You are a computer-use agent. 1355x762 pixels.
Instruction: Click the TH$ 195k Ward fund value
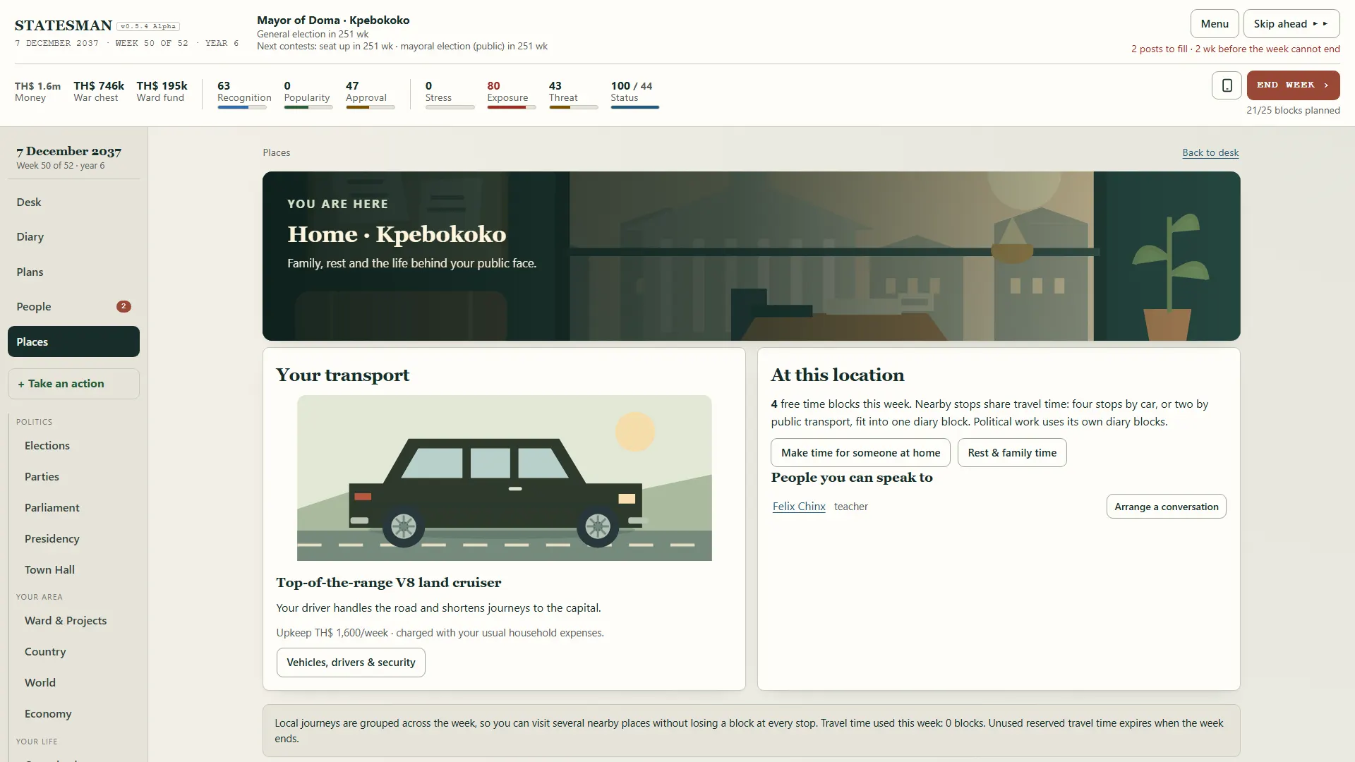click(162, 86)
